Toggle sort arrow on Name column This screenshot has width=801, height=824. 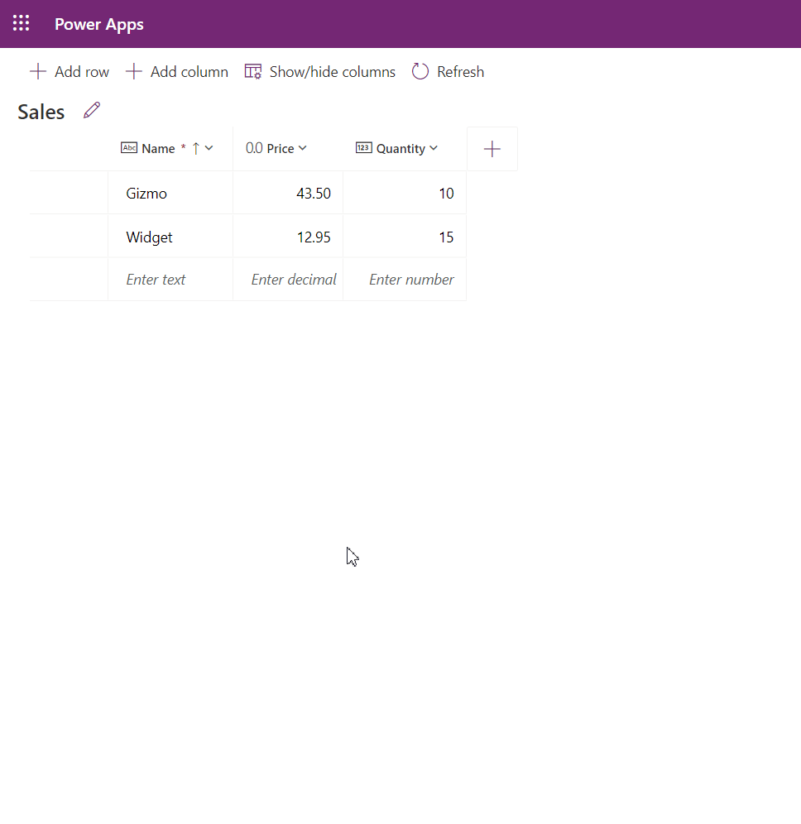pos(196,148)
